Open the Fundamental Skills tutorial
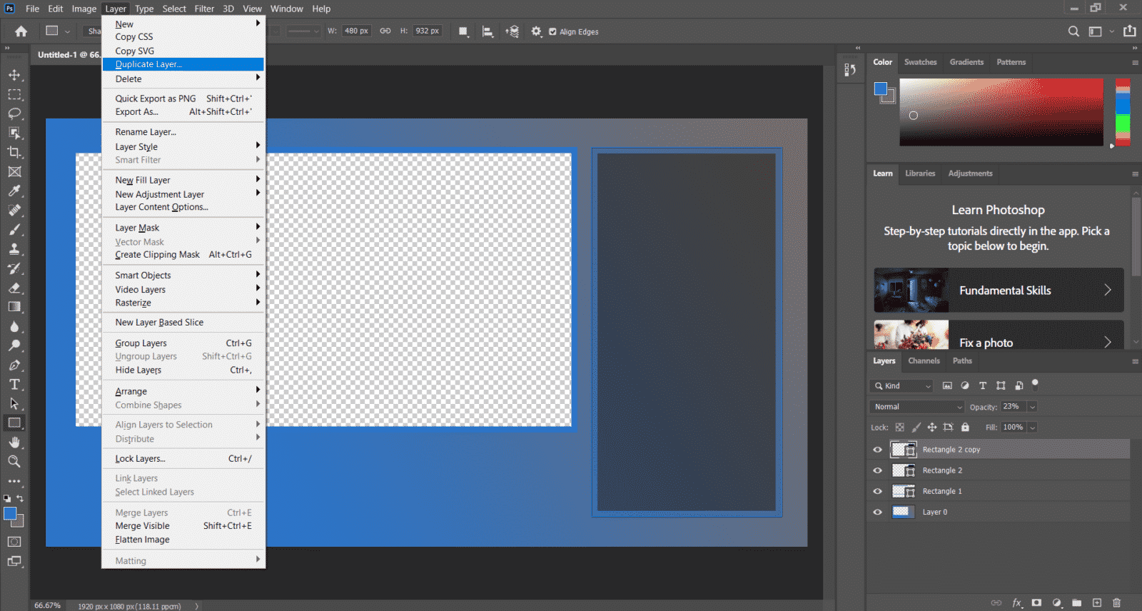 tap(999, 291)
